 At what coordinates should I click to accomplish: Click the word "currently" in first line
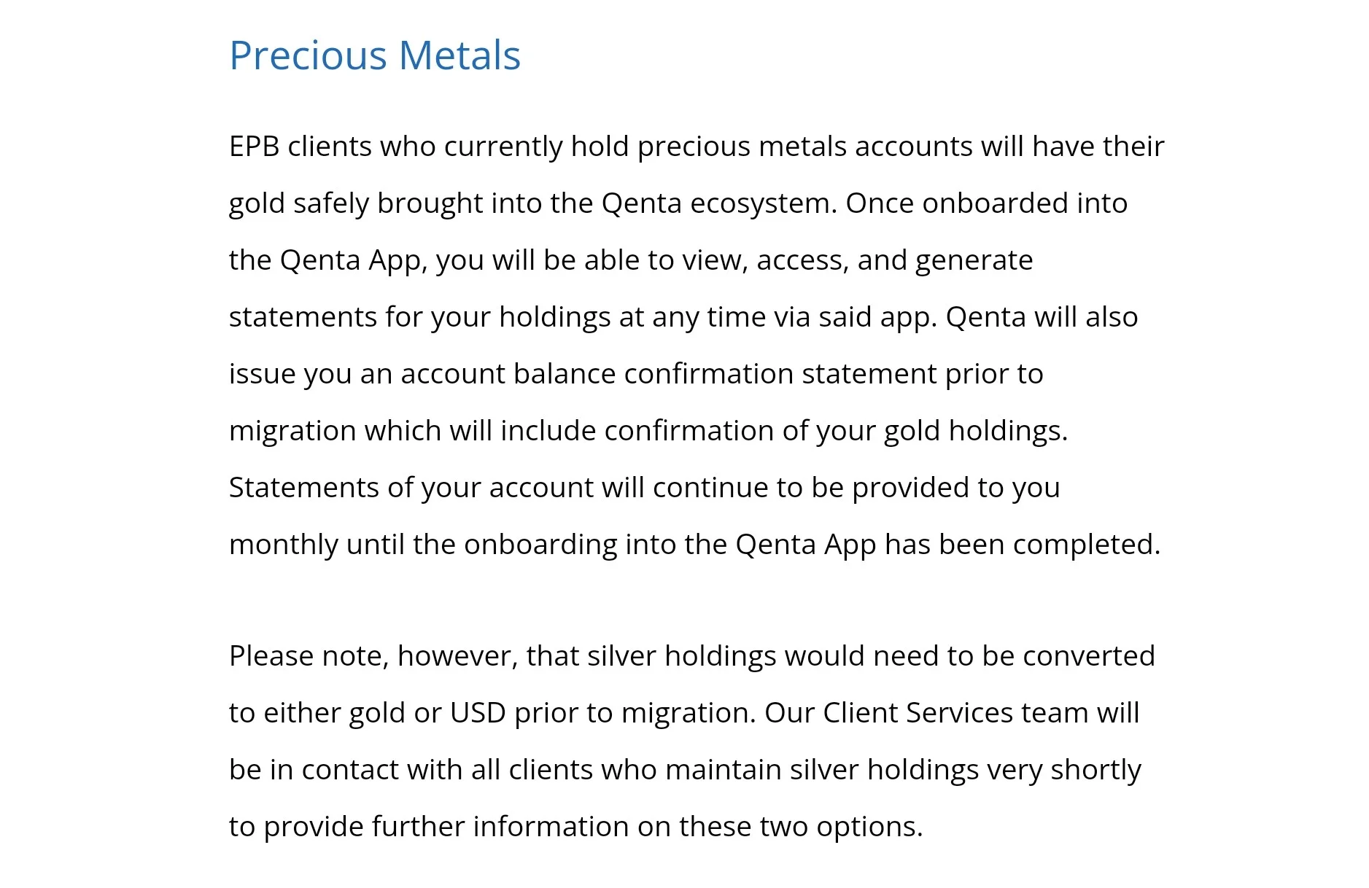click(x=503, y=147)
